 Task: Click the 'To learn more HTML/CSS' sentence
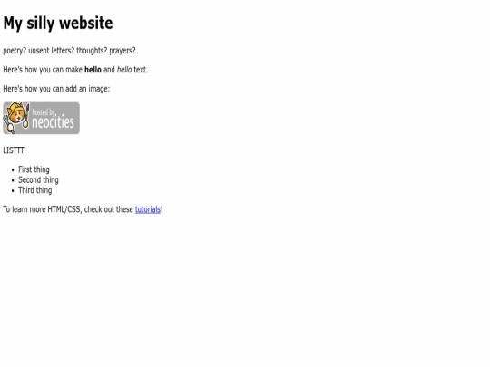83,209
